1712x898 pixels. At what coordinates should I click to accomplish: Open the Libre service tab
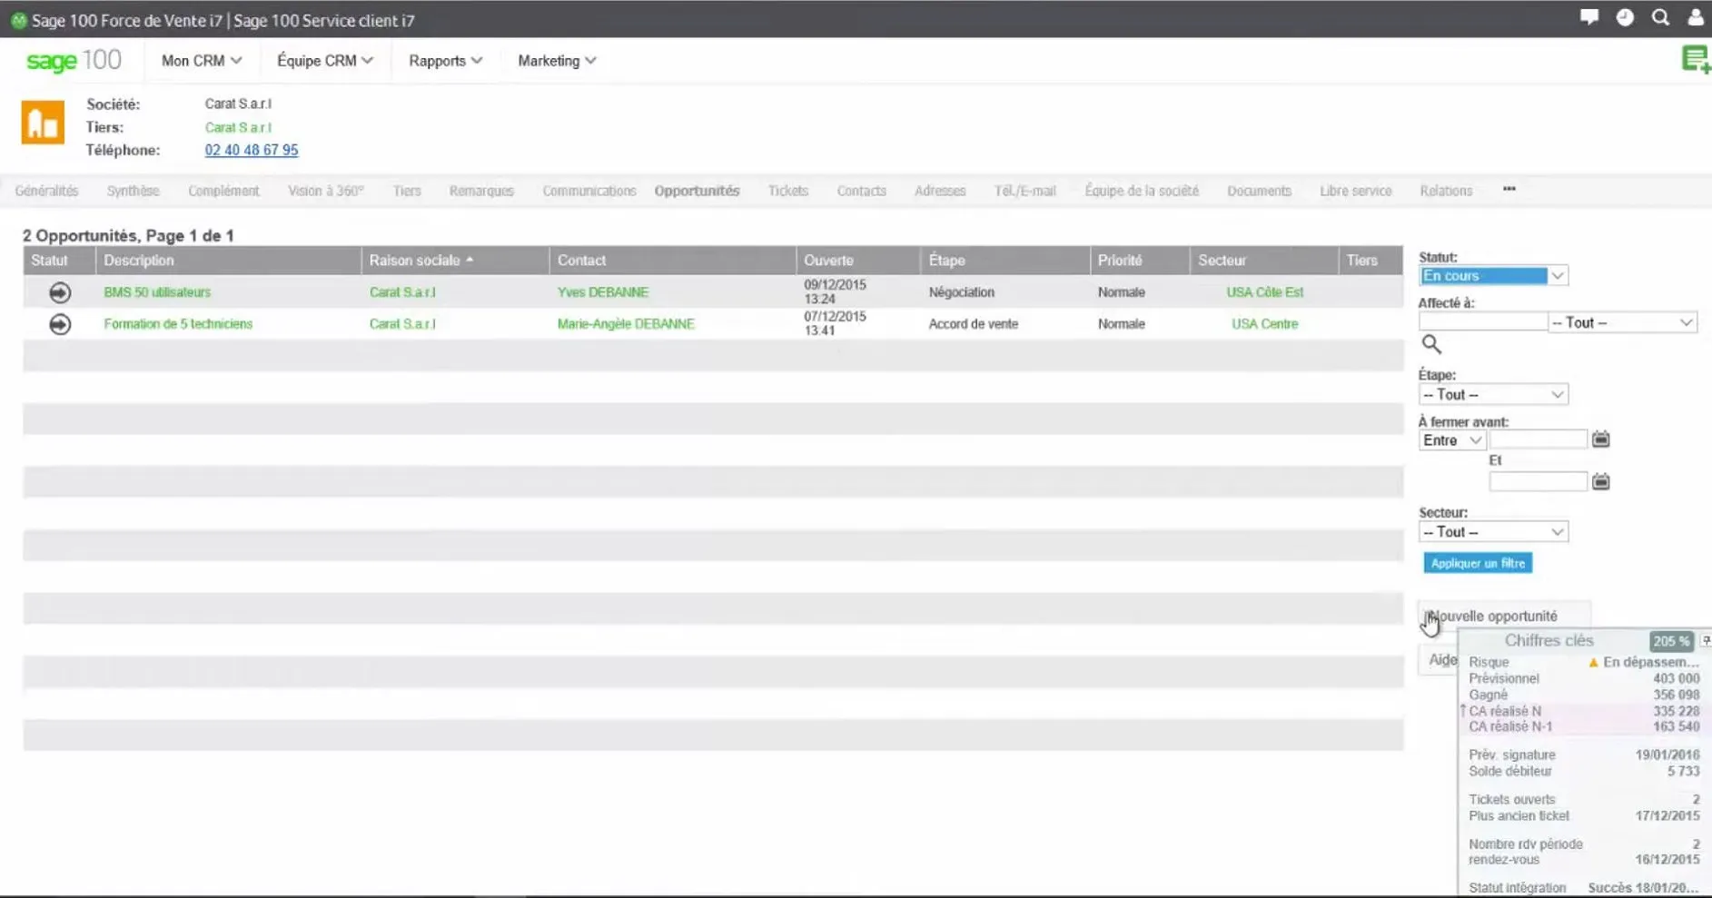[1356, 191]
